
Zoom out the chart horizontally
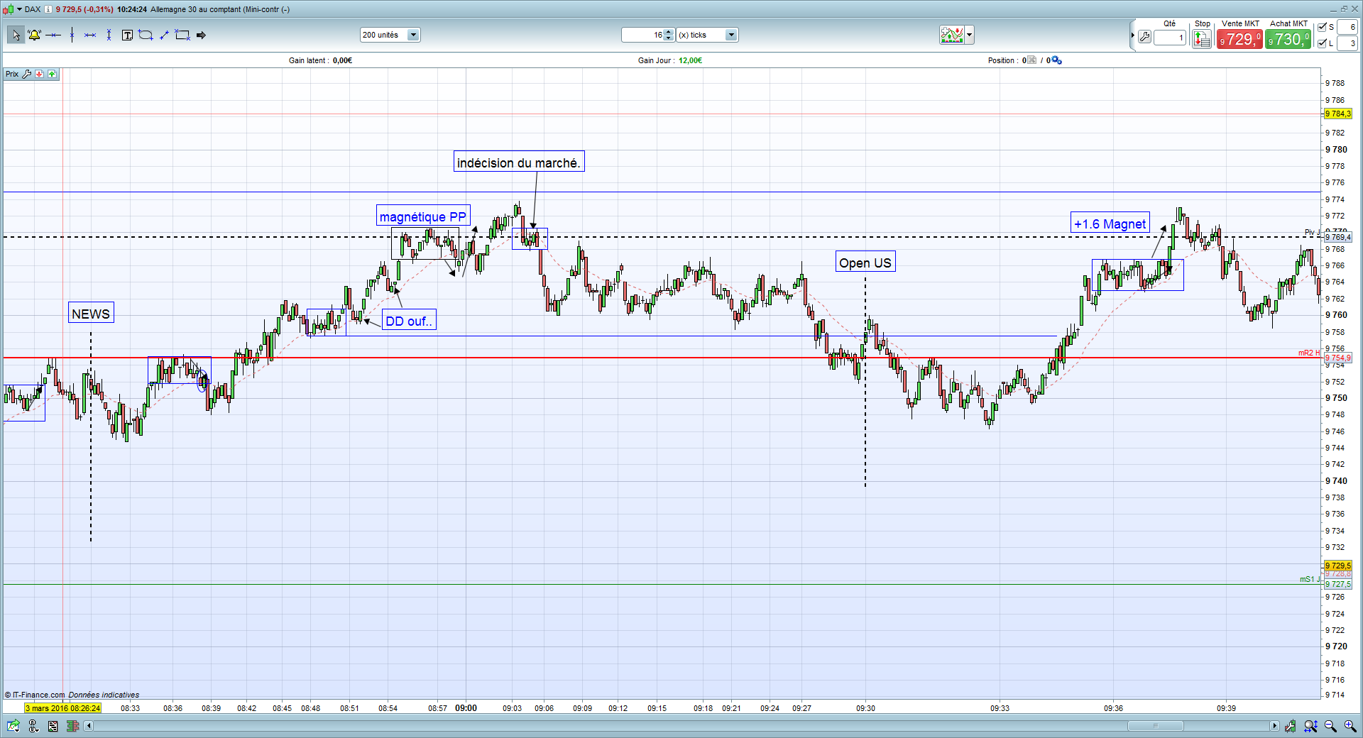(x=1330, y=726)
